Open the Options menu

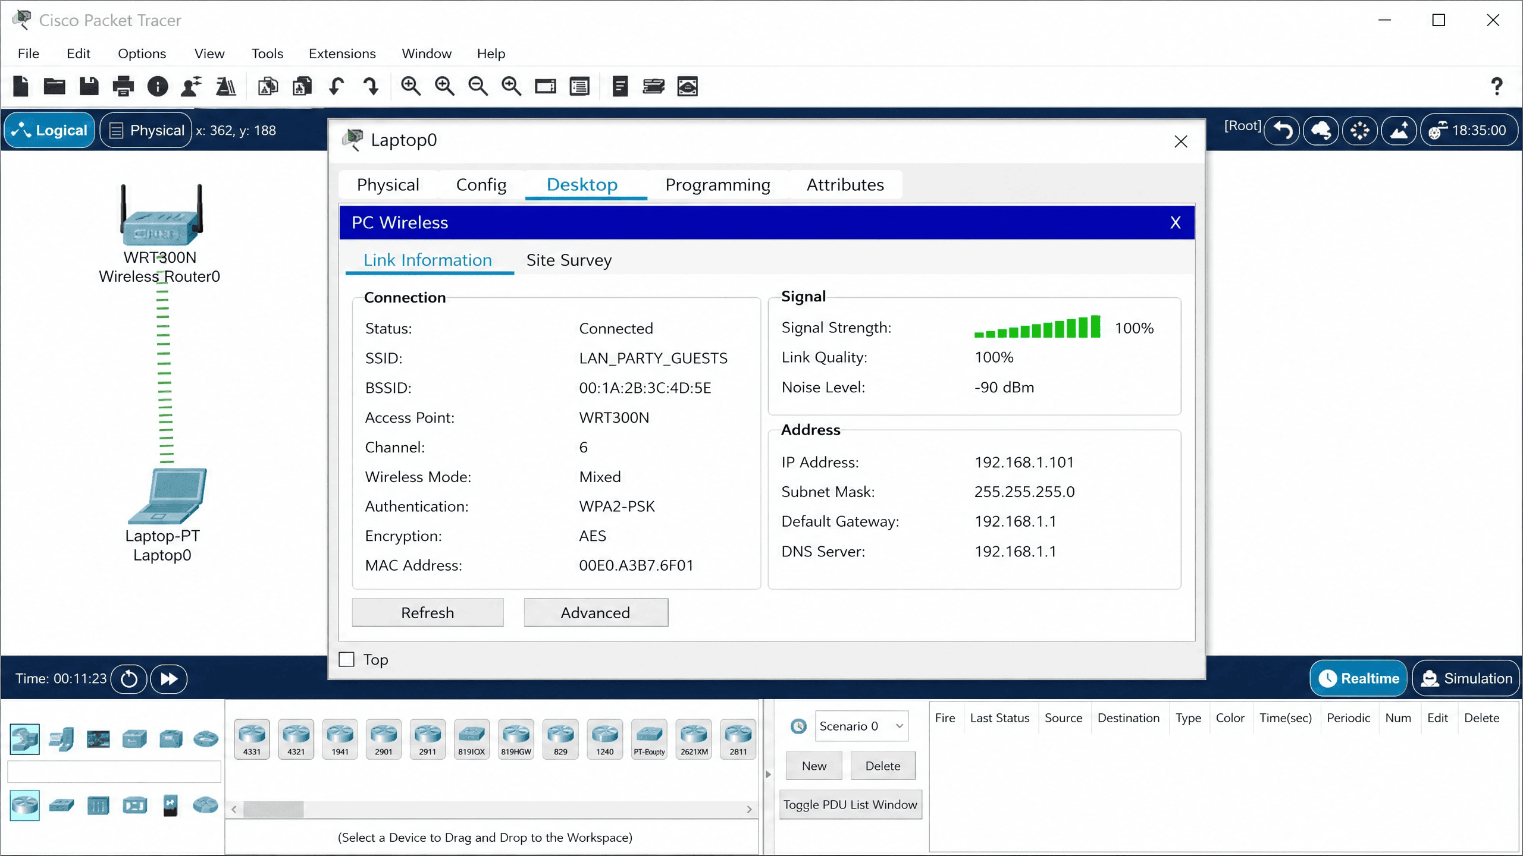coord(142,53)
